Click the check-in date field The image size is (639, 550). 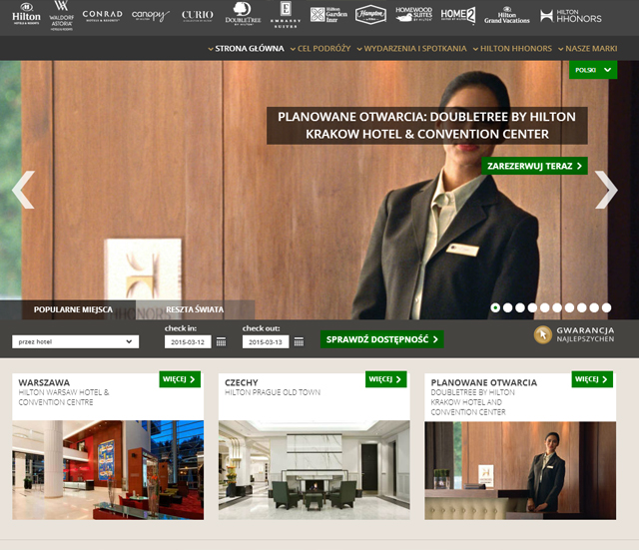pyautogui.click(x=188, y=341)
